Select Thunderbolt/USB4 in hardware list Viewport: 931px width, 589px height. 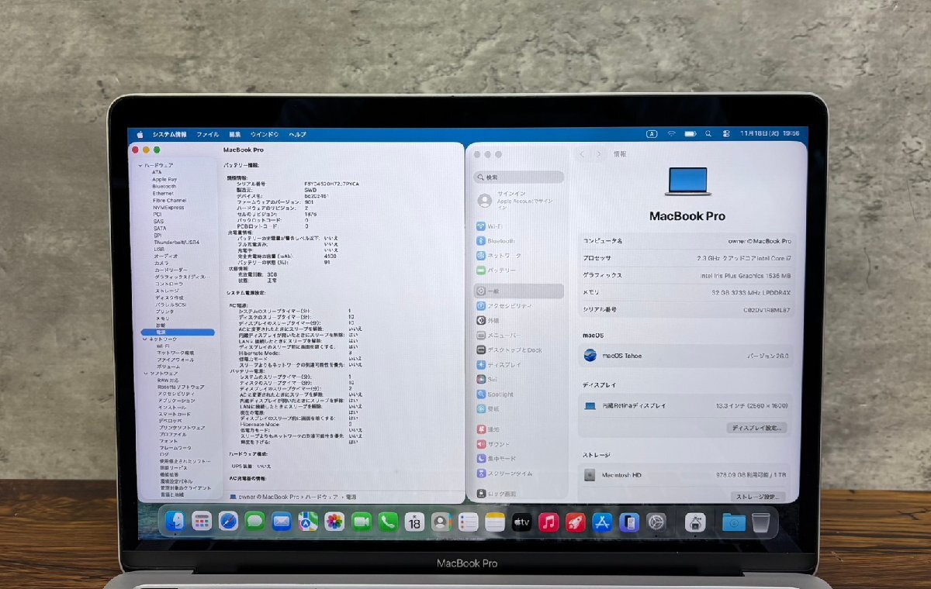point(176,242)
